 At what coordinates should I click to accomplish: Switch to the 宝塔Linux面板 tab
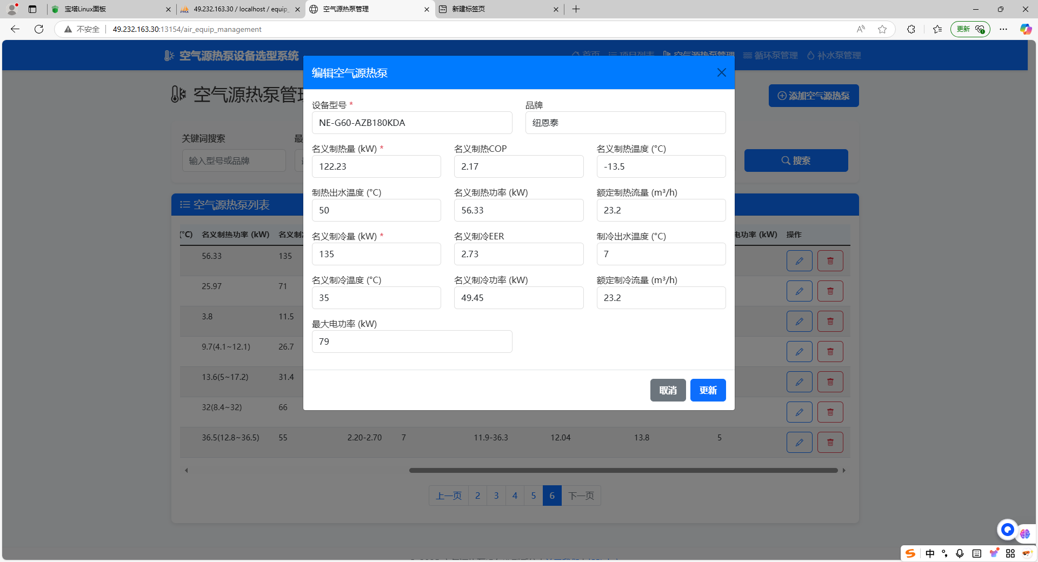(x=111, y=9)
